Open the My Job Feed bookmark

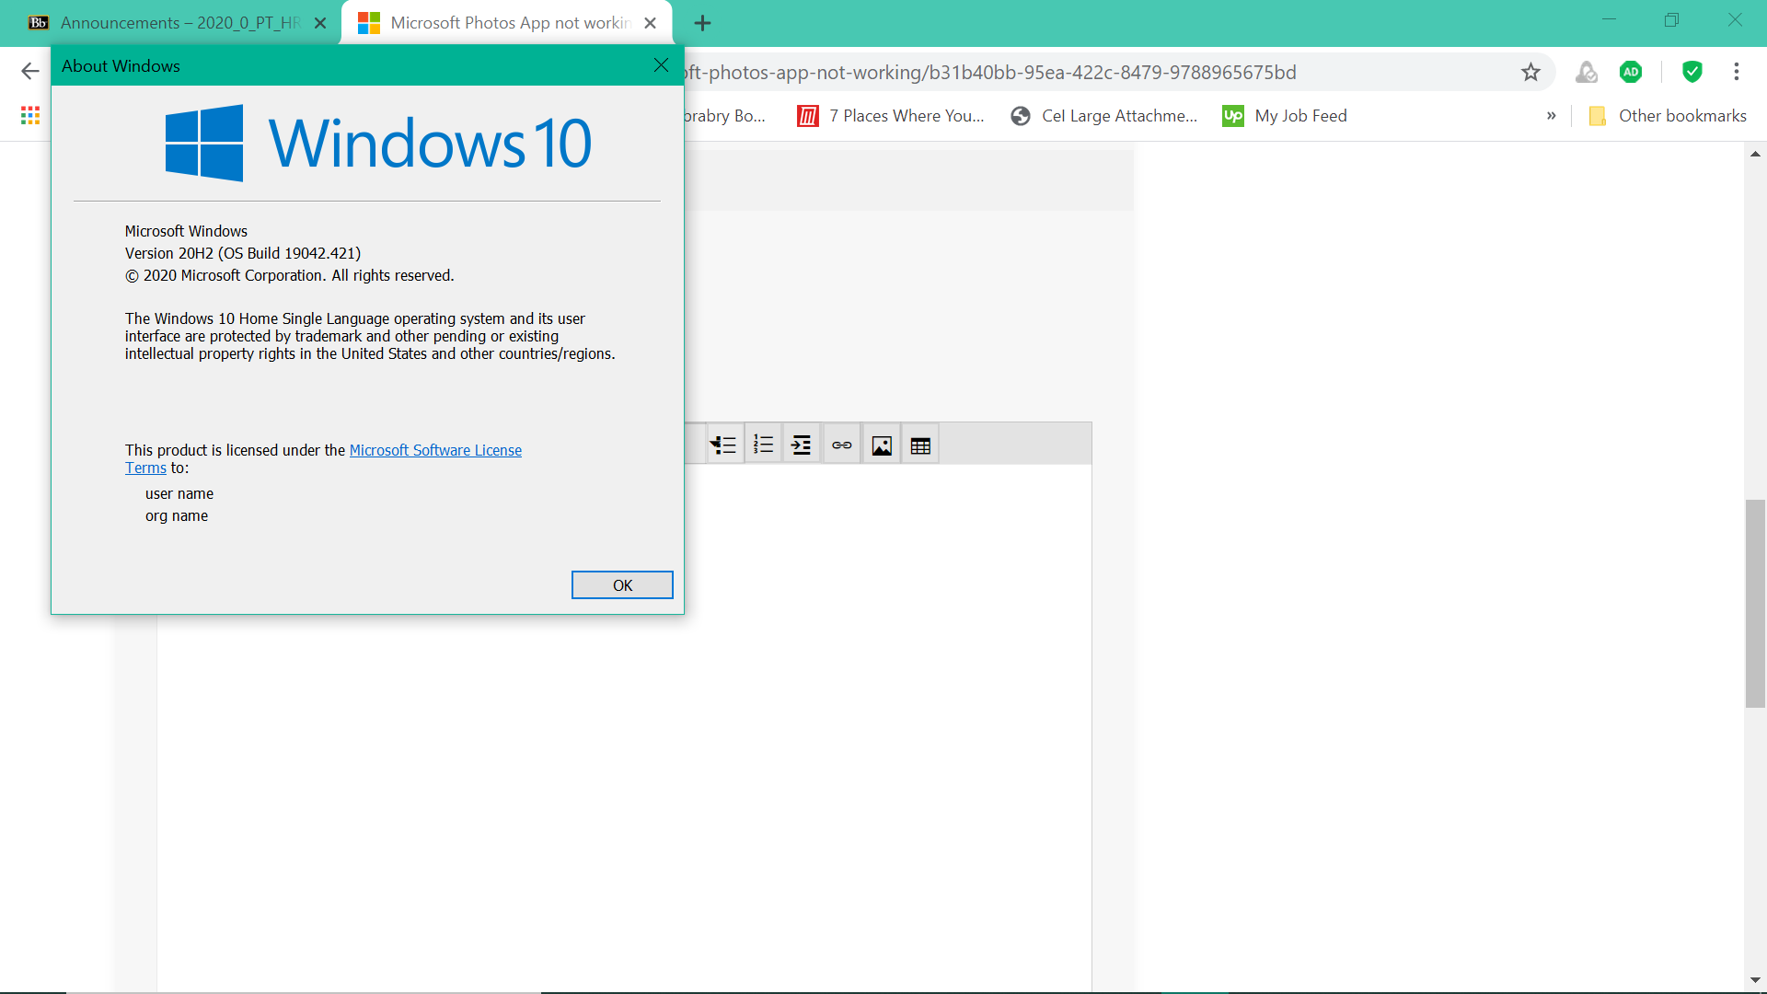click(1285, 116)
